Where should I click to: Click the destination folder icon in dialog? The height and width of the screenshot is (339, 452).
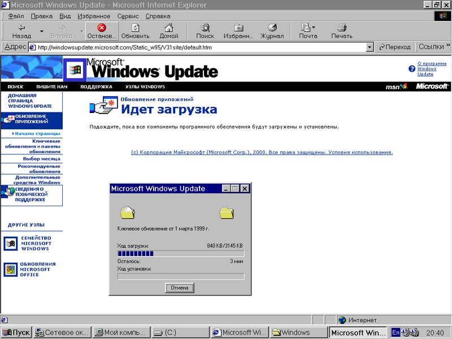[x=227, y=214]
